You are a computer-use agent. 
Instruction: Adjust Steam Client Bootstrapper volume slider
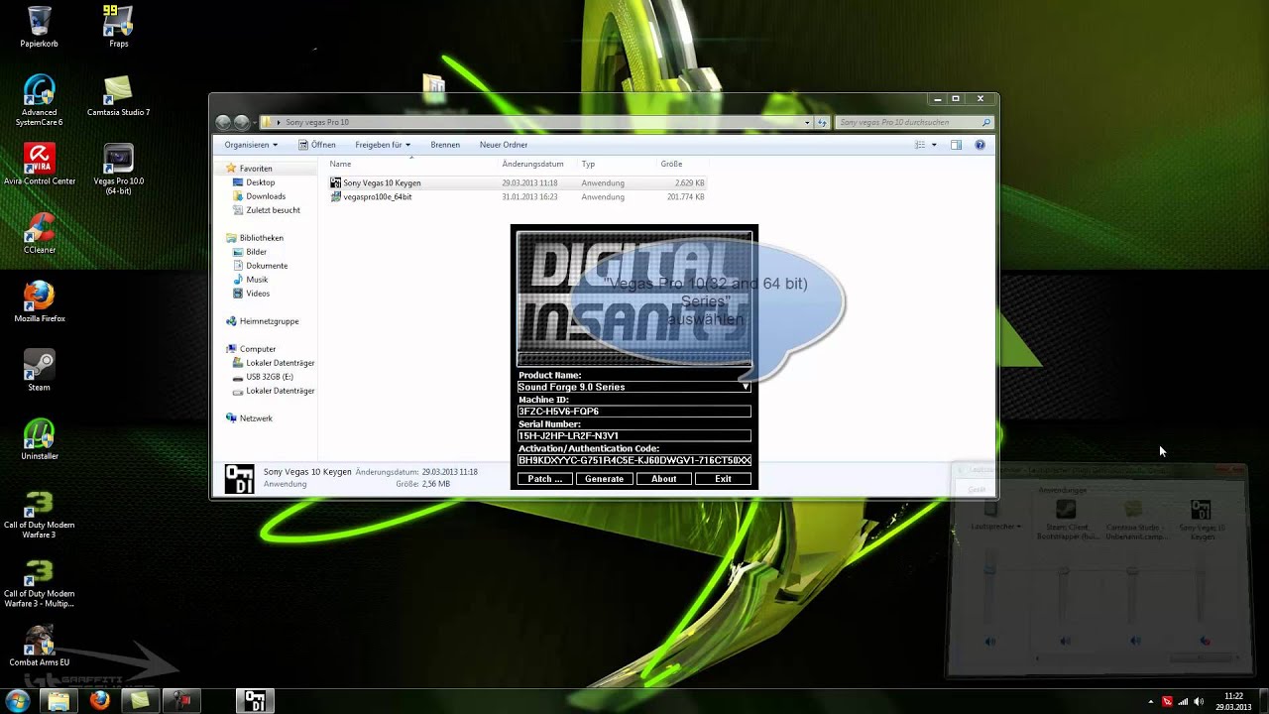click(x=1065, y=572)
